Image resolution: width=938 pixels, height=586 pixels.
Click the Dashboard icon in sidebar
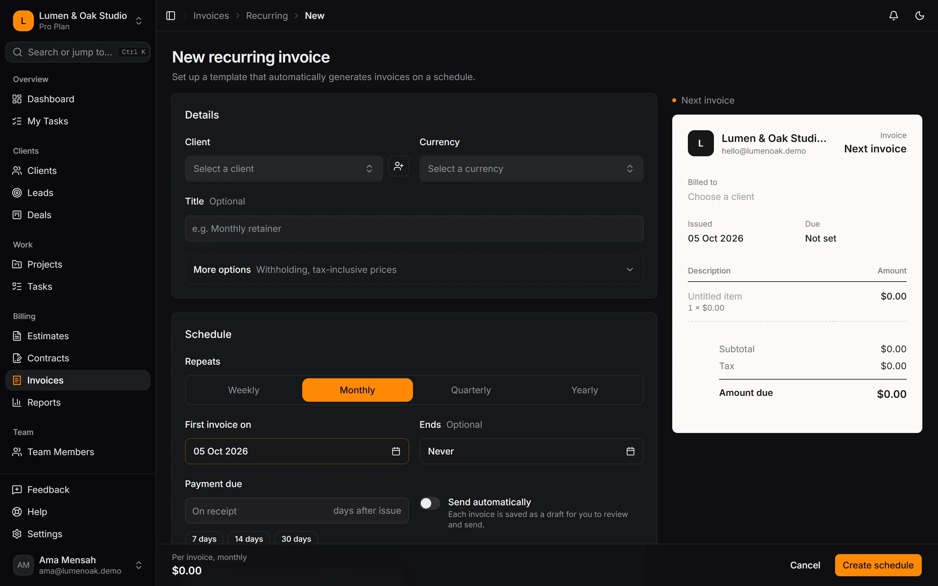tap(17, 99)
